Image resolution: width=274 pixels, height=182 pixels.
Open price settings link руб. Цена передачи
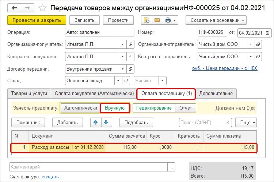pyautogui.click(x=225, y=68)
